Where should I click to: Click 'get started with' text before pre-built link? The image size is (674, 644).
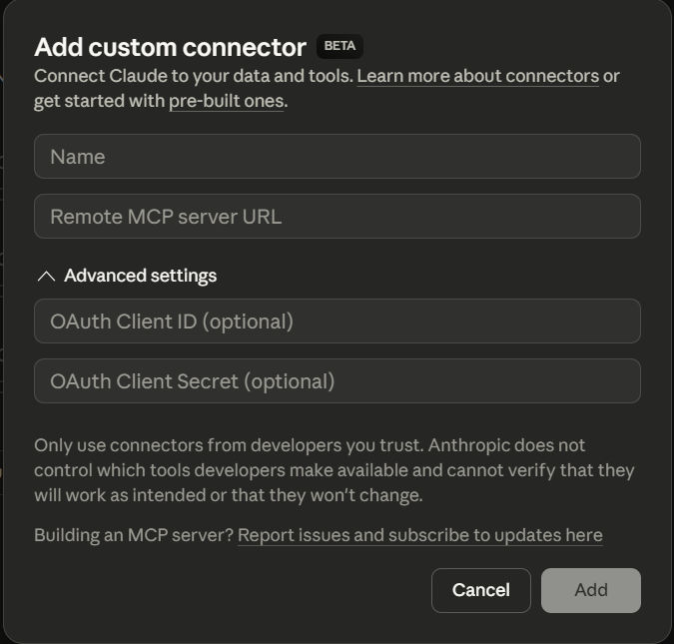[x=99, y=101]
